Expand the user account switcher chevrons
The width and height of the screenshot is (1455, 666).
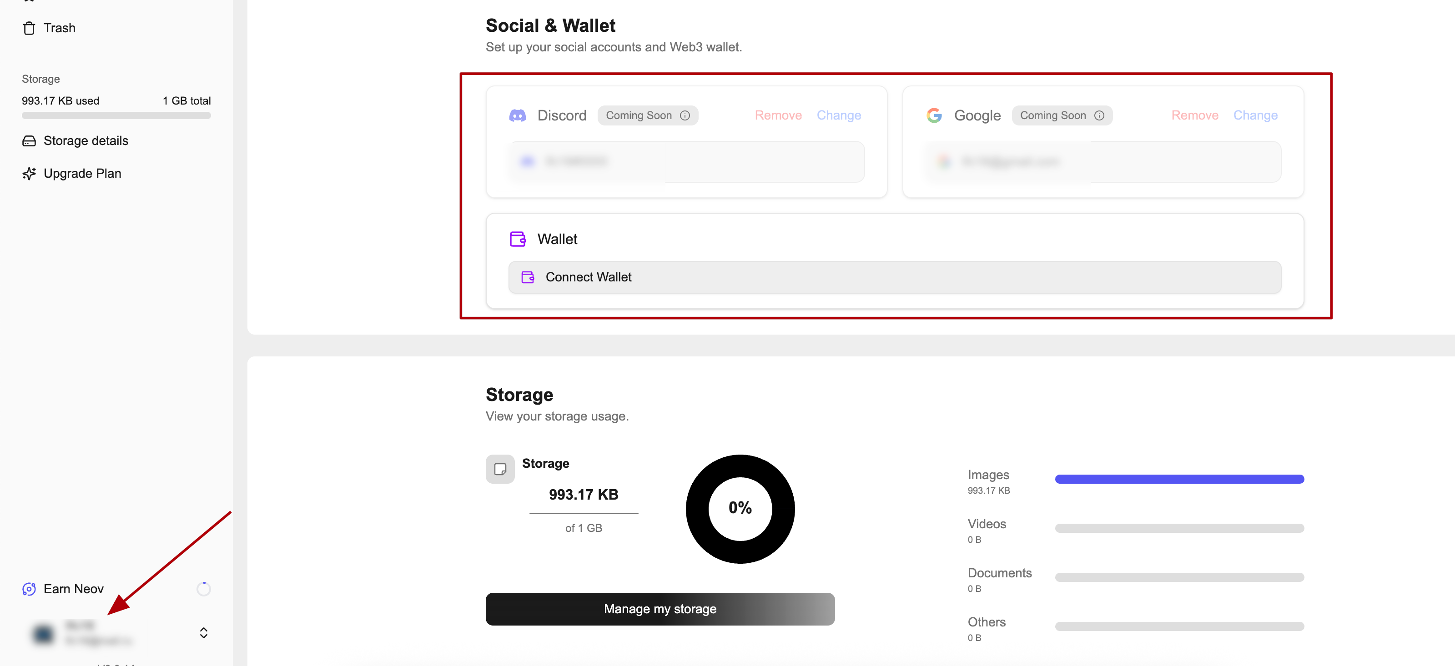[x=203, y=633]
